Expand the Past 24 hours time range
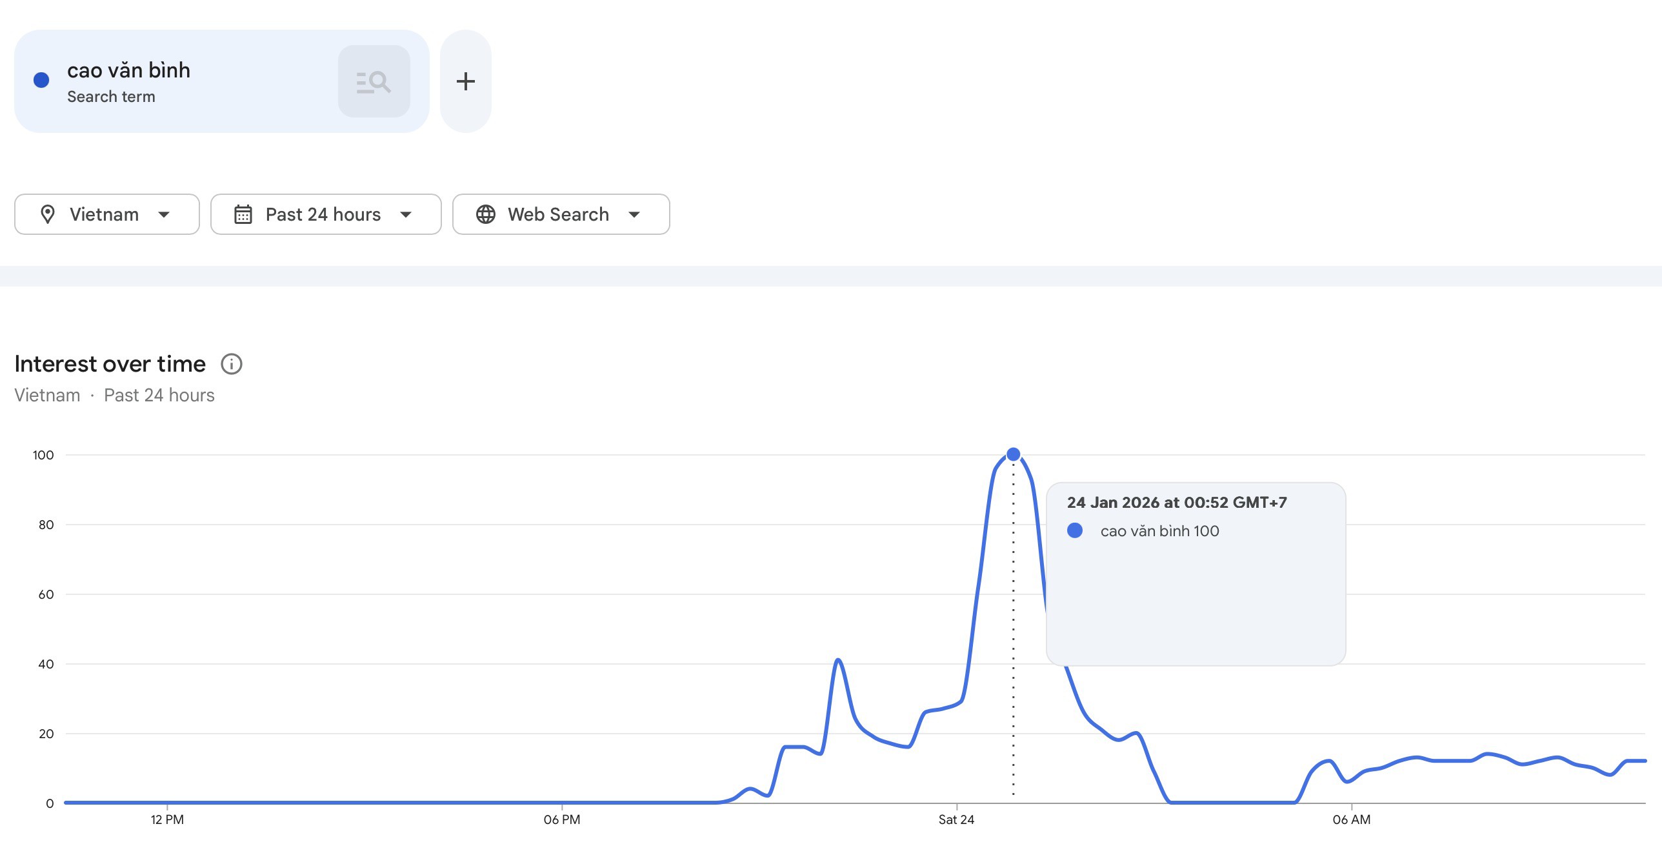 coord(326,214)
